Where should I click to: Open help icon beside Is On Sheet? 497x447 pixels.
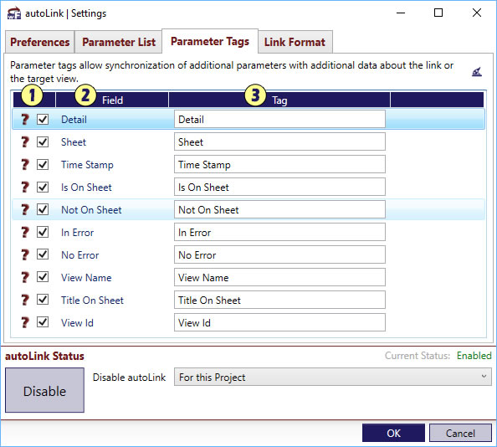25,187
